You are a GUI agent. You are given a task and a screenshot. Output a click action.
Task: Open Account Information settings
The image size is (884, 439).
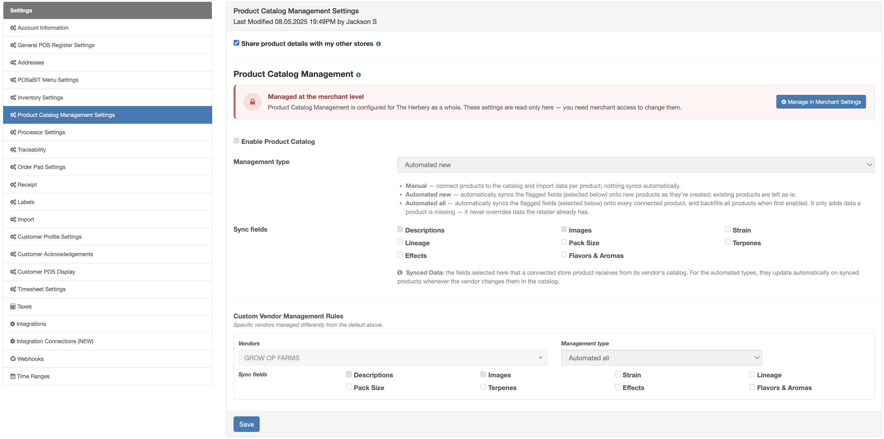pyautogui.click(x=107, y=28)
